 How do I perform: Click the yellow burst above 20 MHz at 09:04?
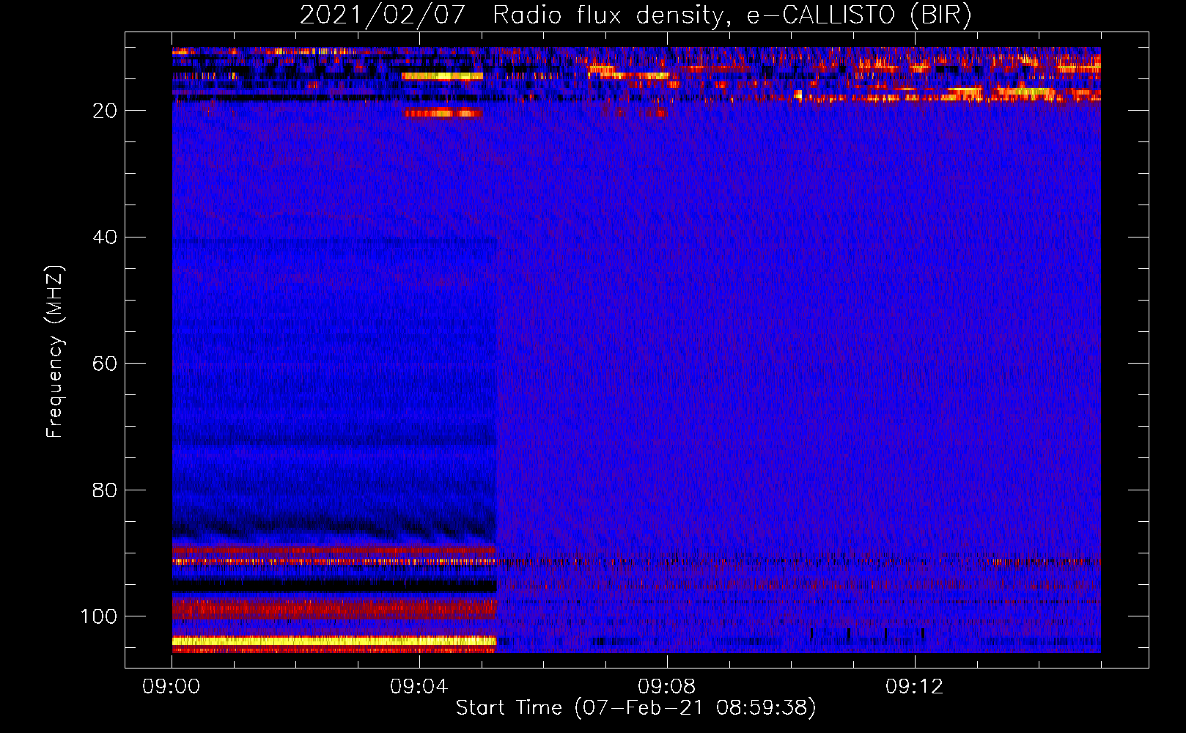click(x=442, y=76)
